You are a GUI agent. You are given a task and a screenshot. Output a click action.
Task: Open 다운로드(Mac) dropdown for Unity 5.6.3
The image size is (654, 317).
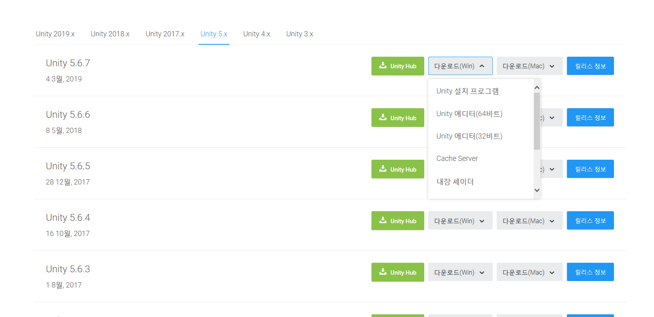click(x=530, y=272)
